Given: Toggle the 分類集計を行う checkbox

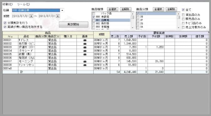Looking at the screenshot, I should coord(5,23).
